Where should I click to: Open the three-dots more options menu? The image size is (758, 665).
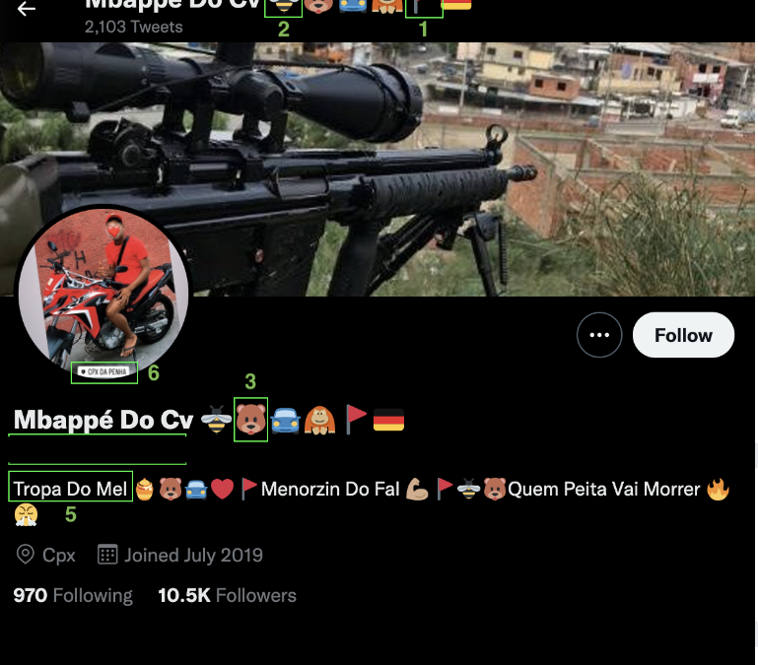tap(599, 335)
